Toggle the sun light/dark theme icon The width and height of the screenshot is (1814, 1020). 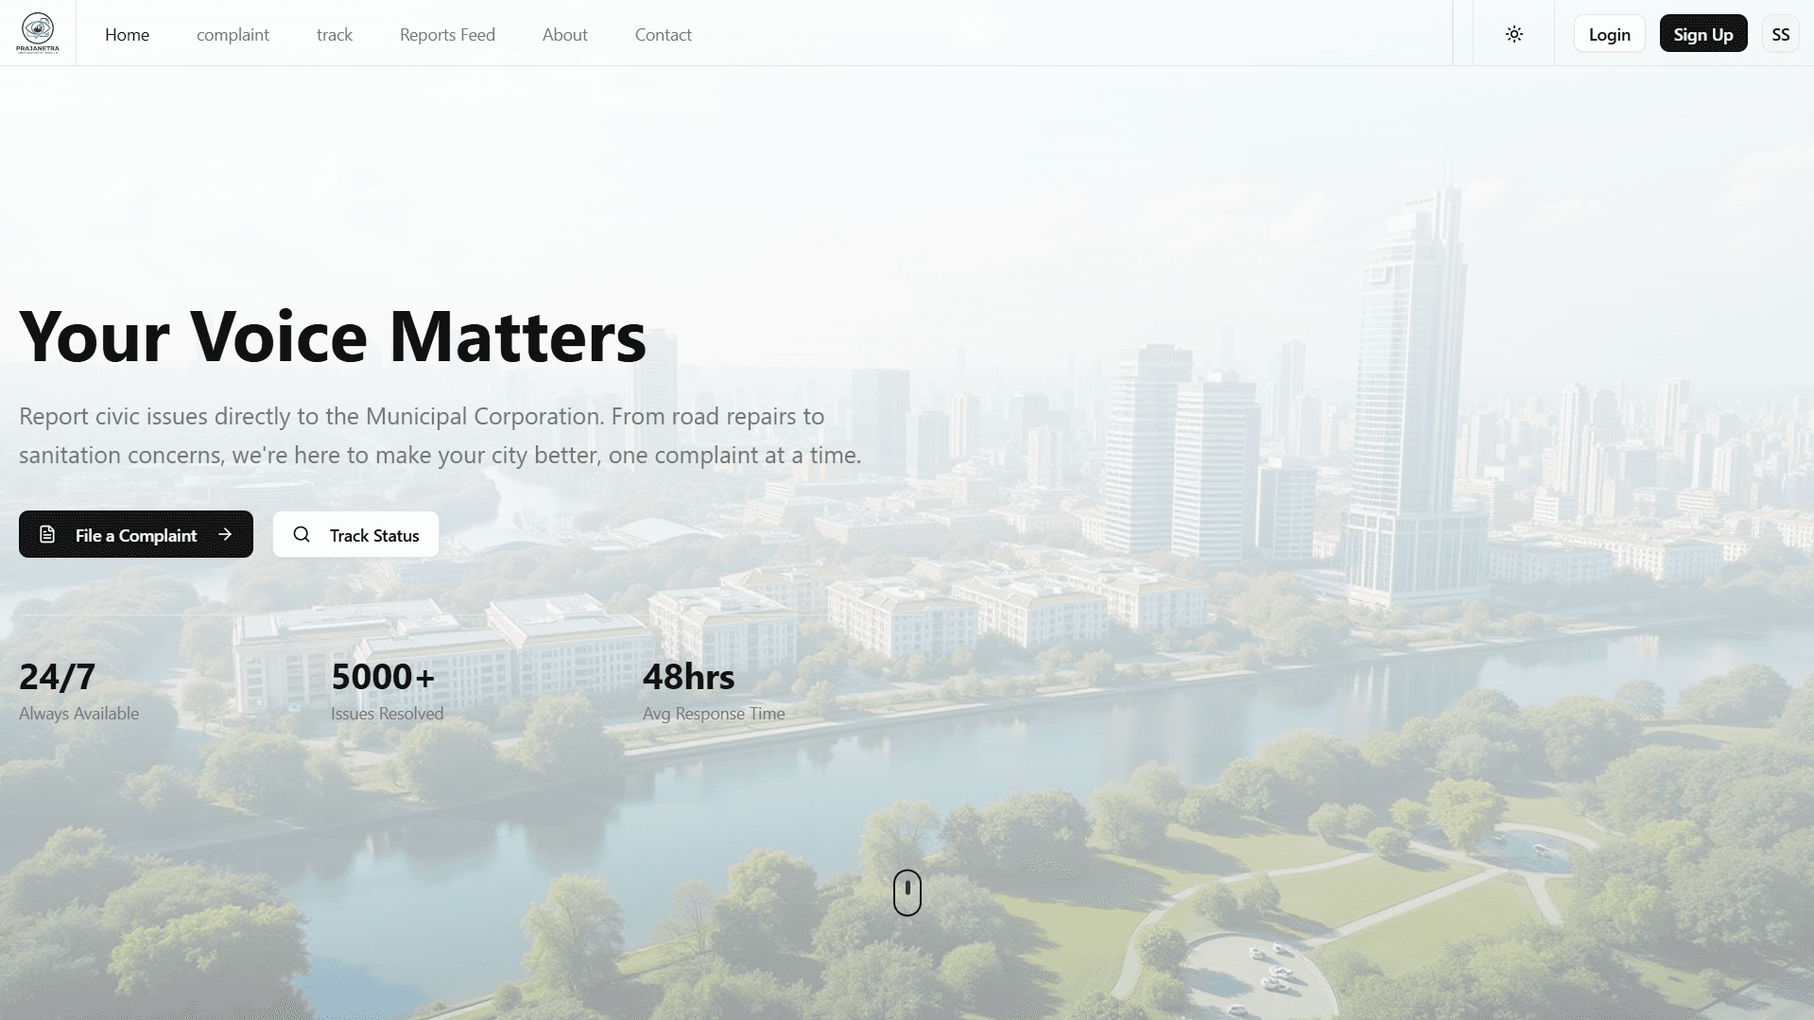point(1513,34)
